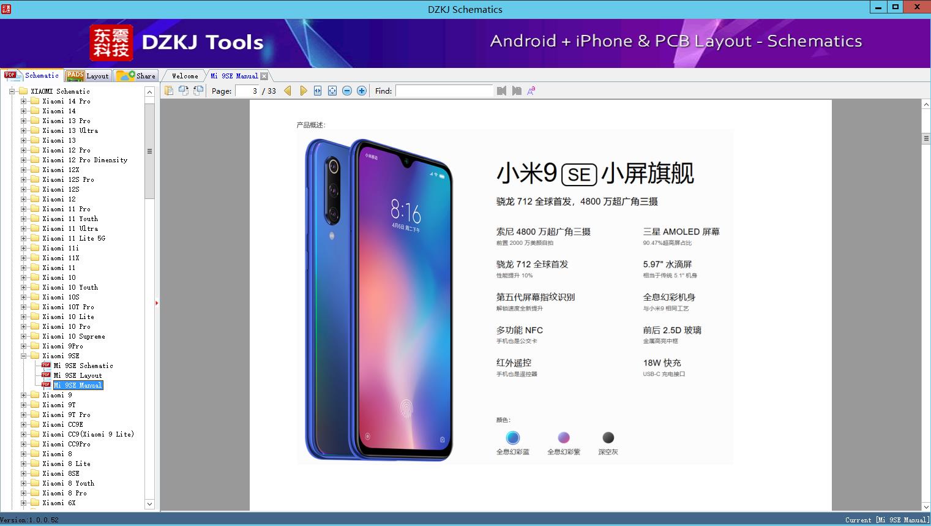Open the Welcome tab
Viewport: 931px width, 526px height.
pos(185,76)
